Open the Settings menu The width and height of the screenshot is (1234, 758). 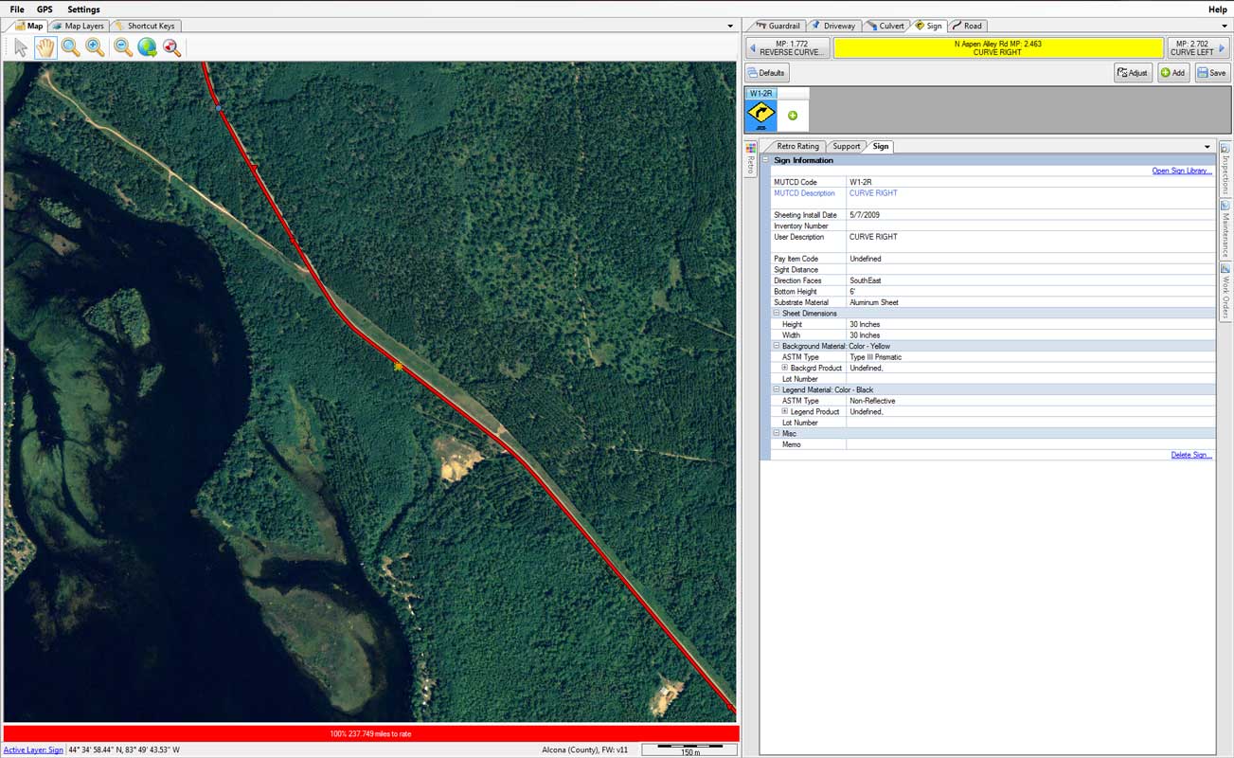pos(83,9)
